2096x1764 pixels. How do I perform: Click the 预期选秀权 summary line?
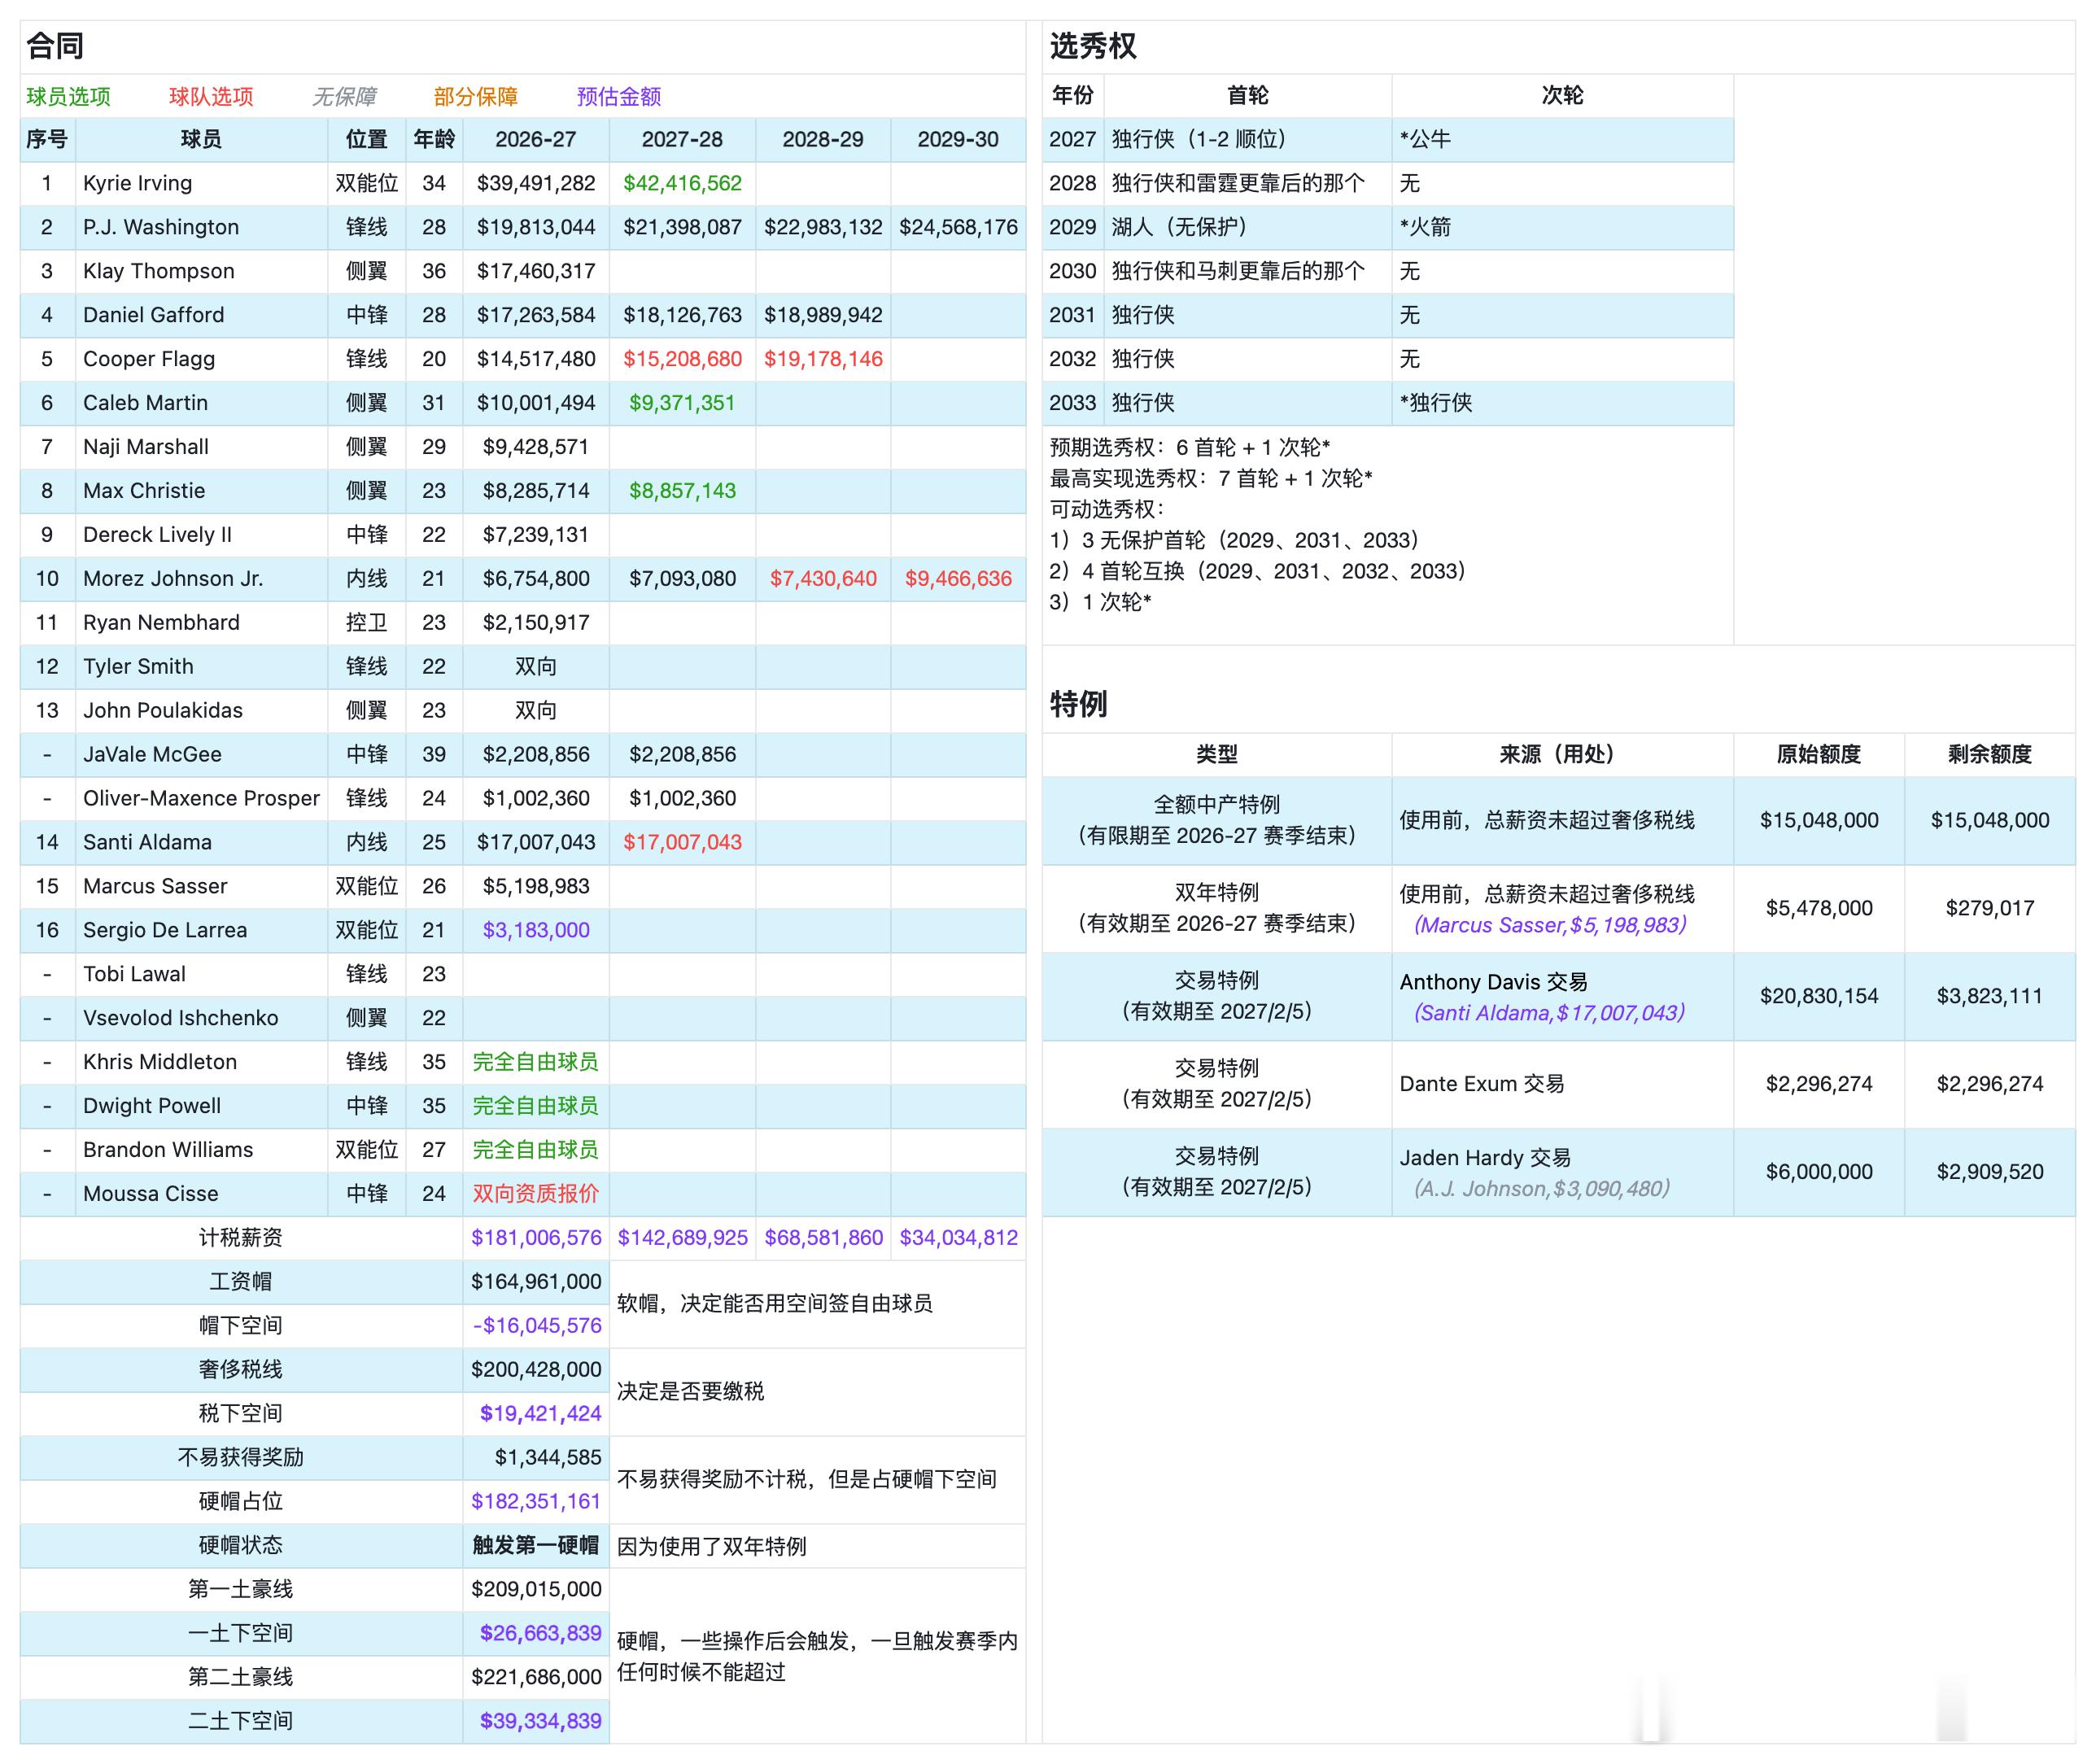coord(1190,448)
